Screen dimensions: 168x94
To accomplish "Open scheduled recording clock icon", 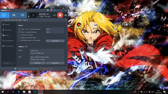I will click(x=51, y=10).
